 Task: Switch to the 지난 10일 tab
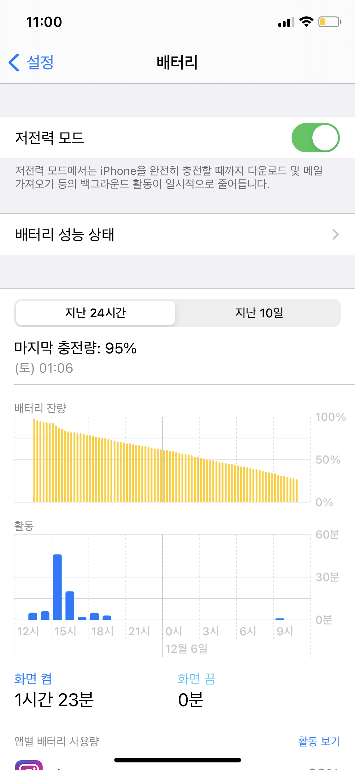tap(259, 313)
